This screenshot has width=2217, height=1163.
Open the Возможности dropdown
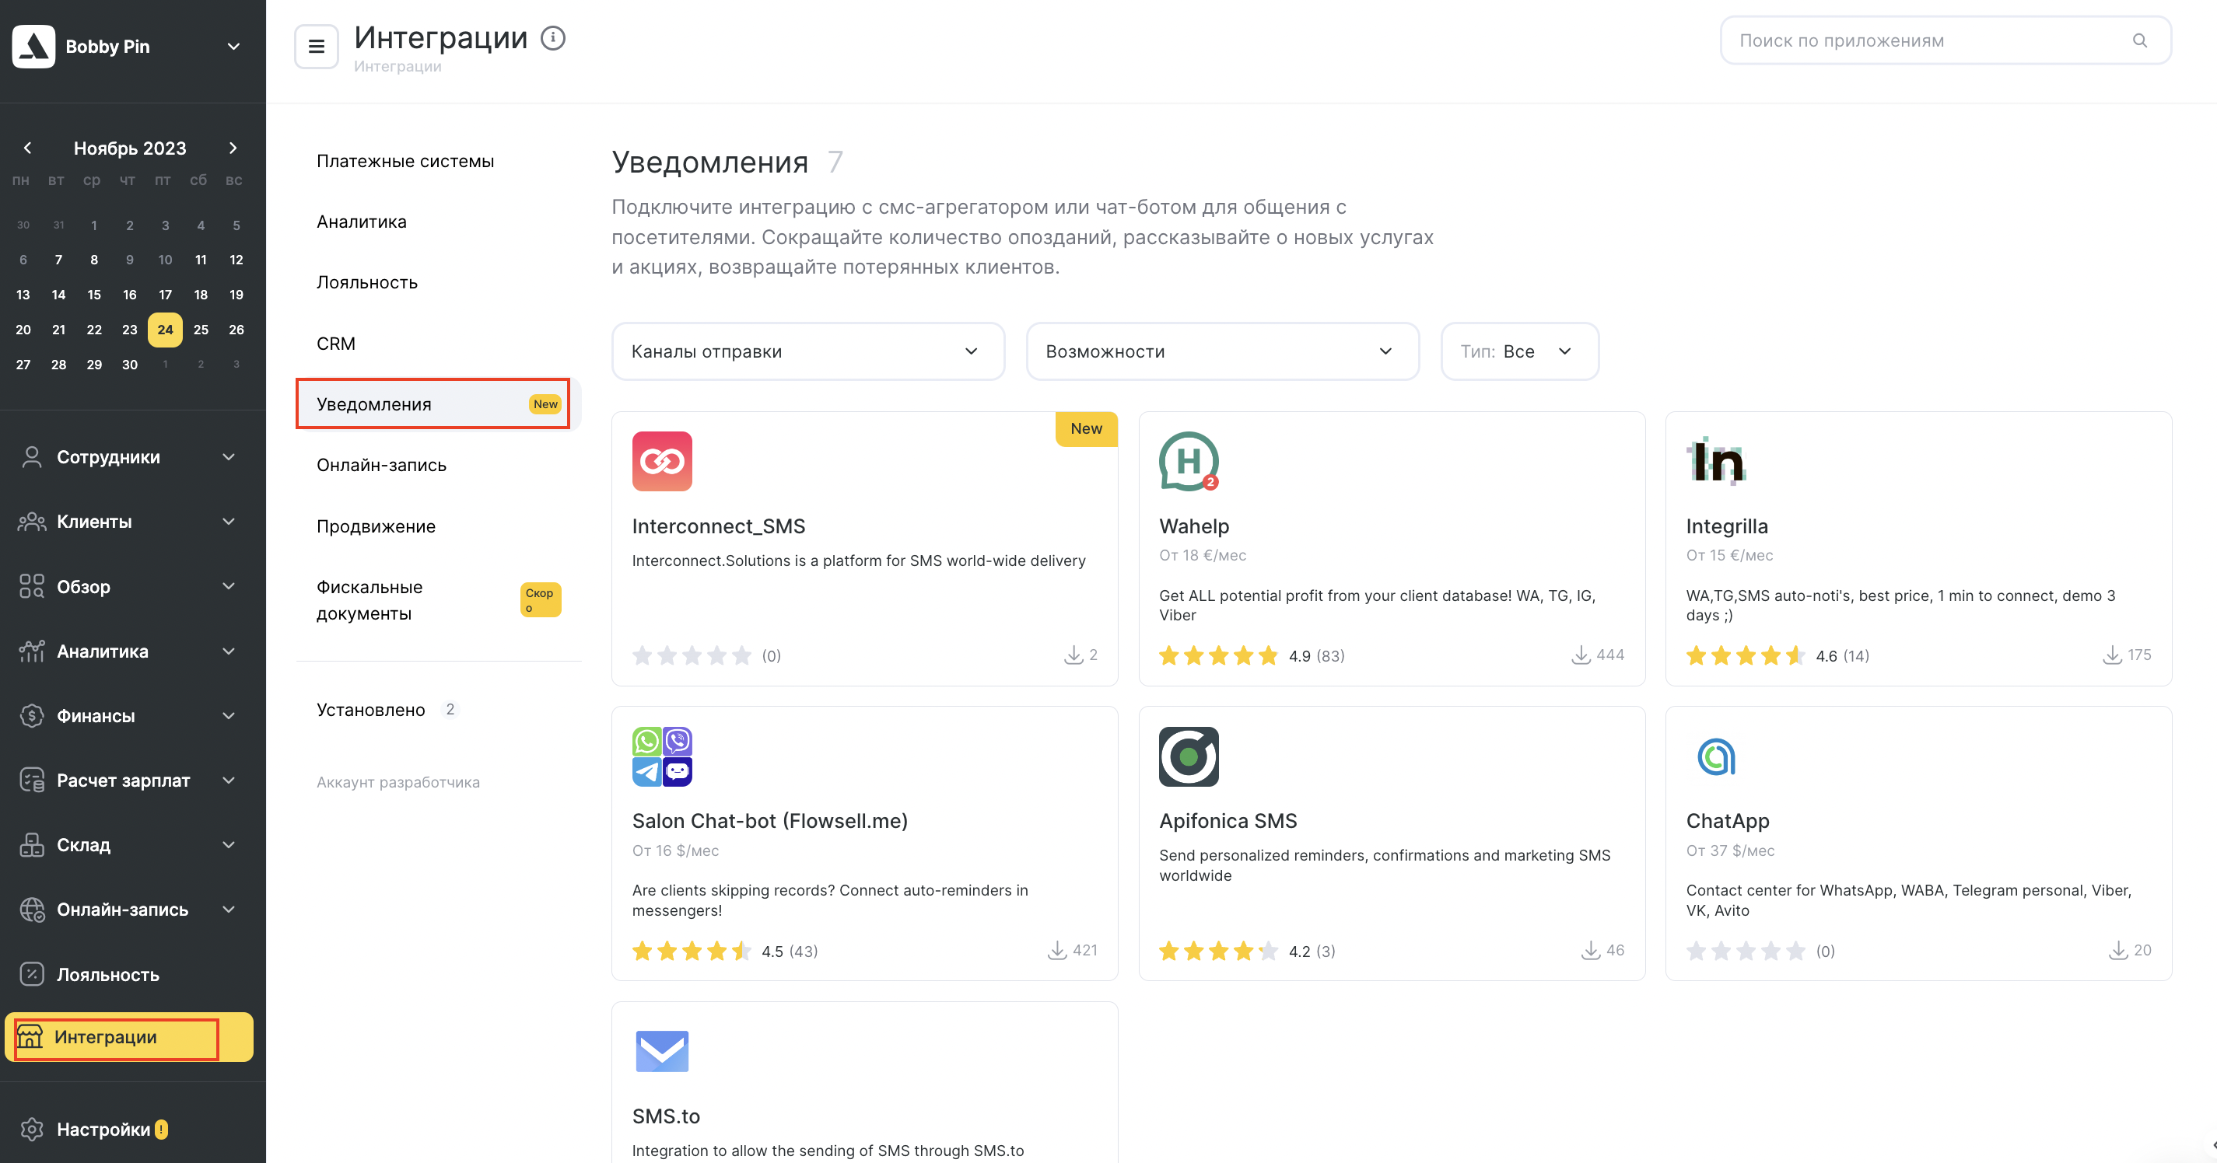[x=1222, y=351]
